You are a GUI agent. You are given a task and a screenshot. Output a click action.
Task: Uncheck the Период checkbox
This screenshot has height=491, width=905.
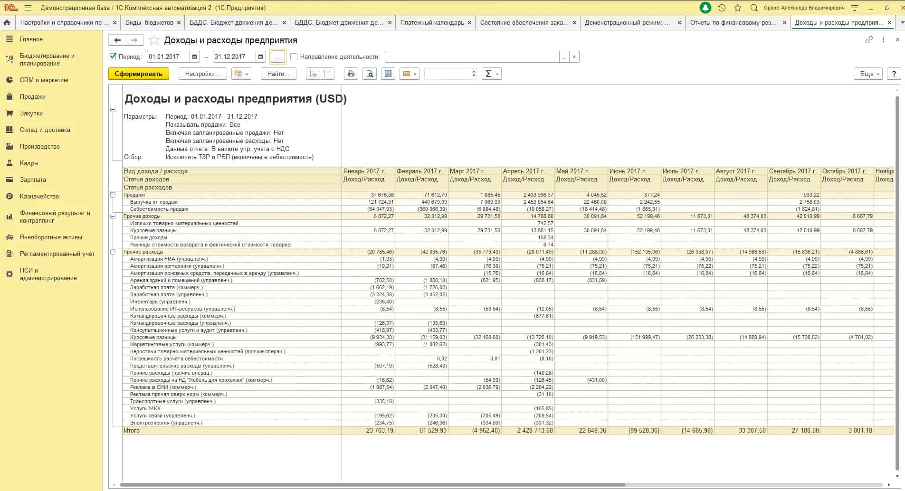[x=113, y=57]
